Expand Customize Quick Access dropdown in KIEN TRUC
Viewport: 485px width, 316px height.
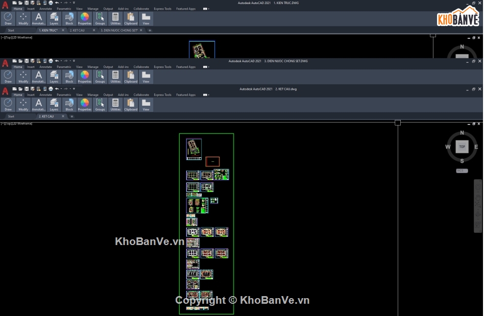[x=74, y=3]
